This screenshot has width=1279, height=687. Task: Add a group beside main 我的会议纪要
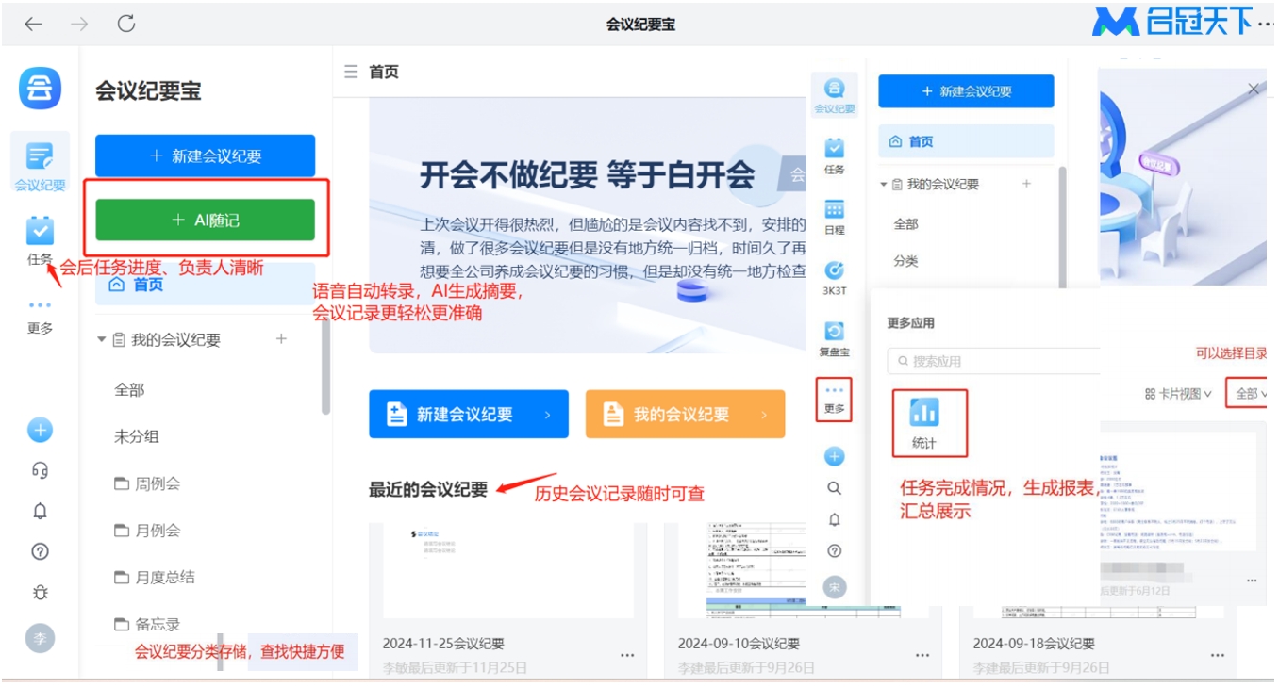[x=281, y=339]
